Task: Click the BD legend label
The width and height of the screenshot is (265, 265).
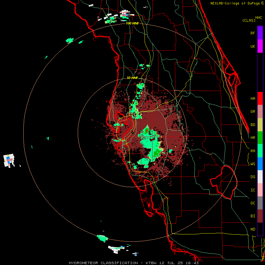Action: (x=253, y=125)
